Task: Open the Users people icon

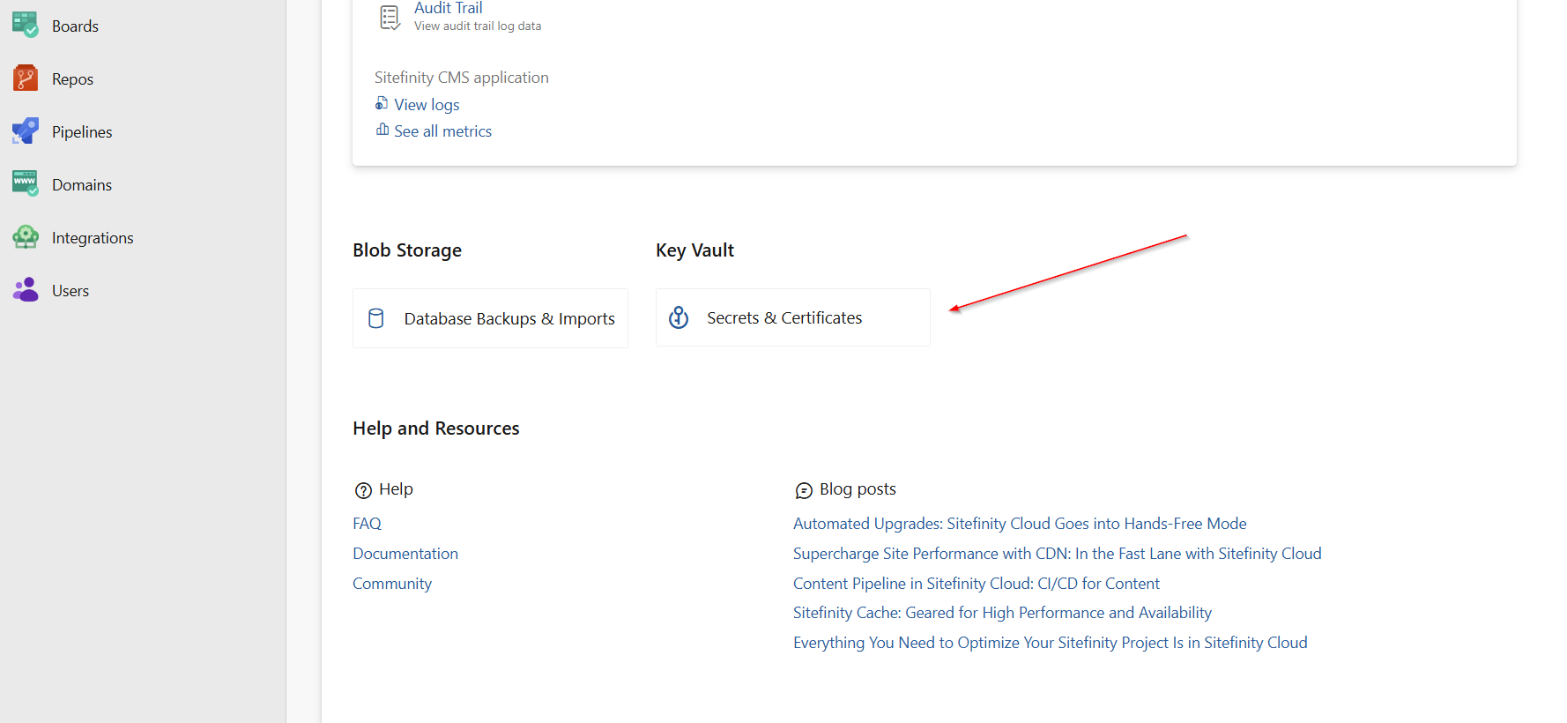Action: (x=26, y=289)
